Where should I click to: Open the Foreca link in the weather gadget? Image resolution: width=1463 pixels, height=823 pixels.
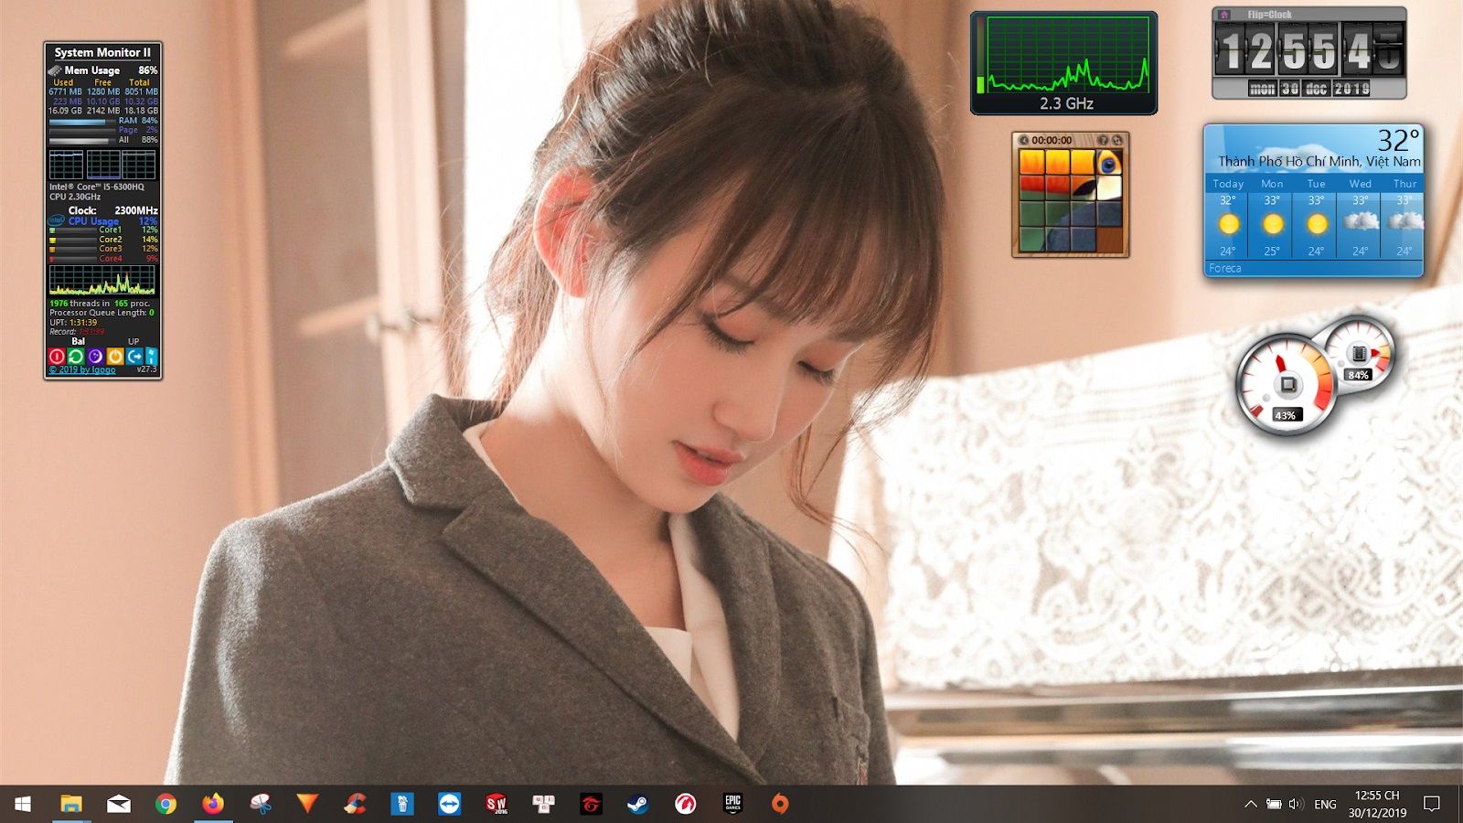coord(1223,268)
